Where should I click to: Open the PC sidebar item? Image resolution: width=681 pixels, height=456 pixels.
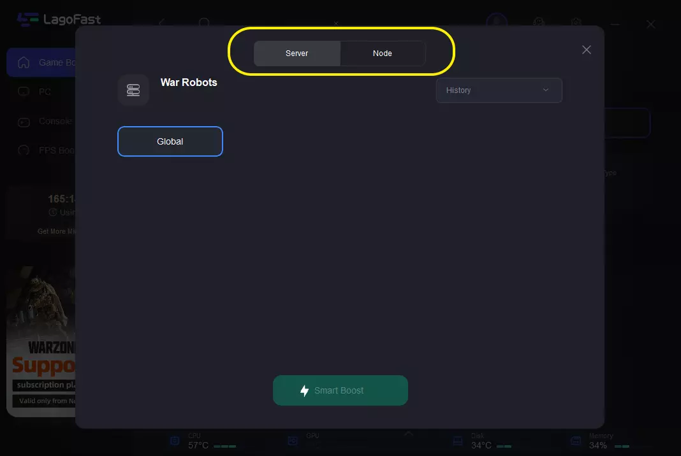[x=41, y=92]
